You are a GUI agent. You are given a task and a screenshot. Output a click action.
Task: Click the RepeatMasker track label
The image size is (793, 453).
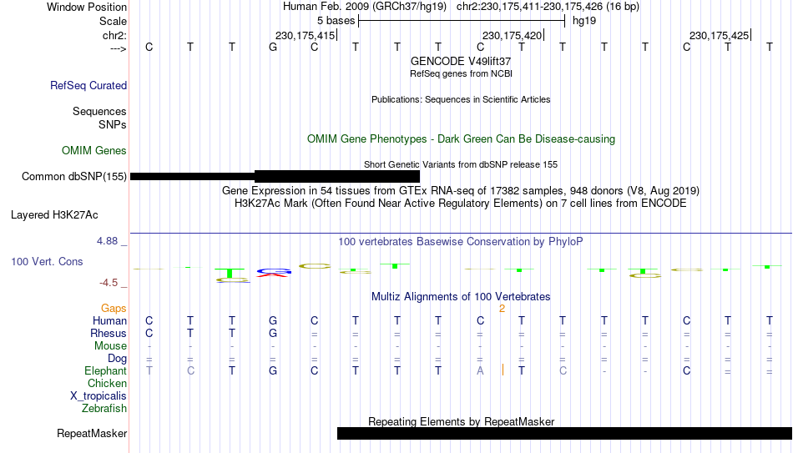click(92, 433)
